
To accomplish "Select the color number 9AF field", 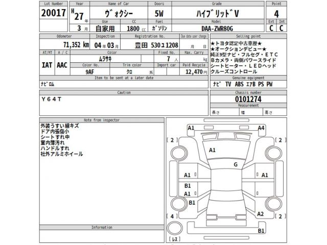I will click(x=89, y=72).
